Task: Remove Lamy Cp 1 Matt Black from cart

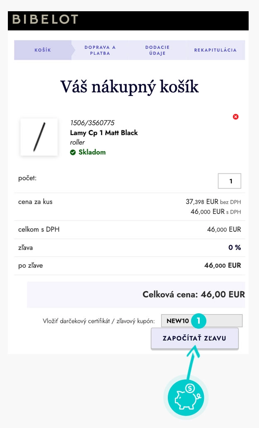Action: click(236, 117)
